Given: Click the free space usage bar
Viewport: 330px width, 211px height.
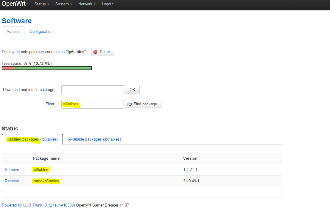Looking at the screenshot, I should click(x=47, y=68).
